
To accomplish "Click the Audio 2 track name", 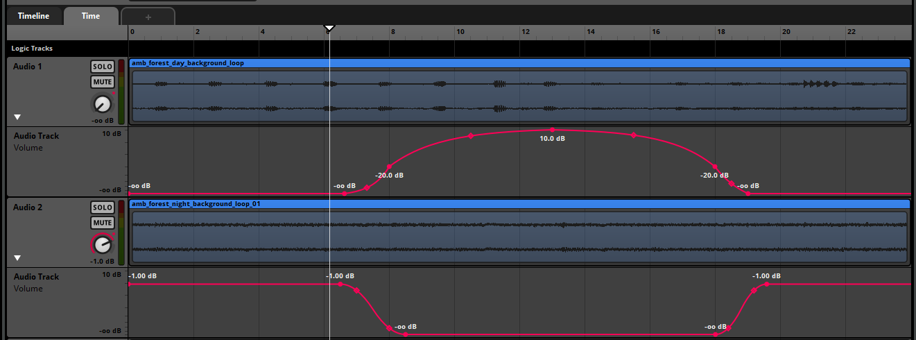I will coord(28,207).
